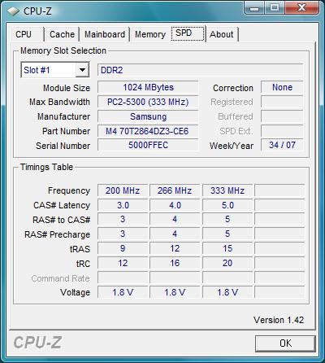Click serial number 5000FFEC
Viewport: 325px width, 363px height.
click(x=148, y=145)
